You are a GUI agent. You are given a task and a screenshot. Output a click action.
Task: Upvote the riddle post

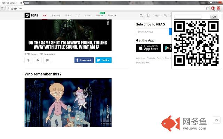point(28,60)
